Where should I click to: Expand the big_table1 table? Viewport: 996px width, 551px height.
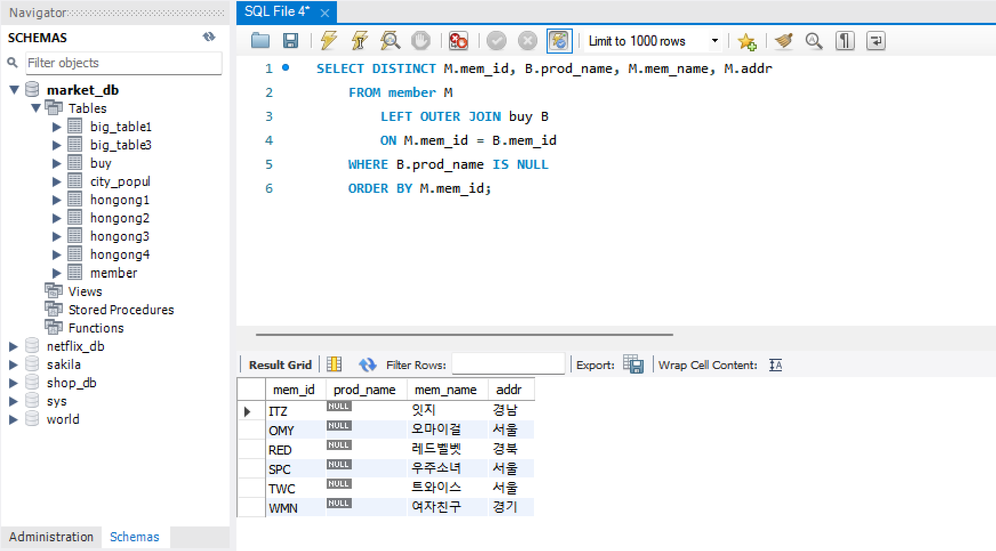pyautogui.click(x=57, y=127)
